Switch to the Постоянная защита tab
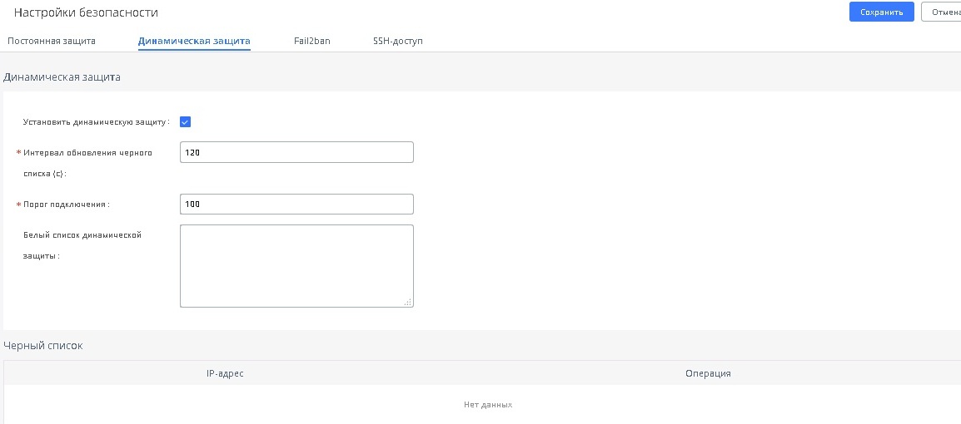The height and width of the screenshot is (424, 961). (52, 41)
